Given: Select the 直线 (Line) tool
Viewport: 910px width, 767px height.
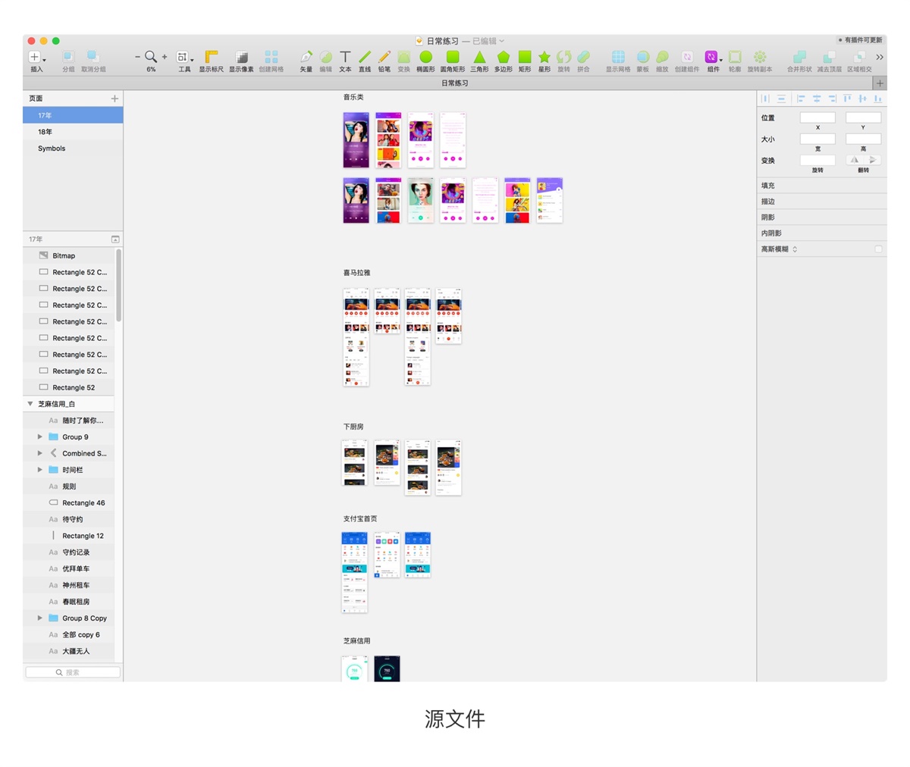Looking at the screenshot, I should (x=365, y=57).
